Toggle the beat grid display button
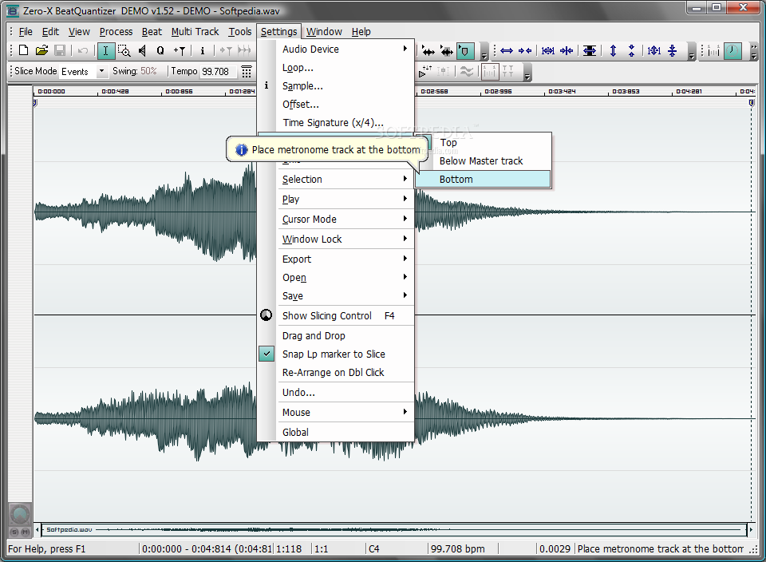The height and width of the screenshot is (562, 766). (x=489, y=71)
